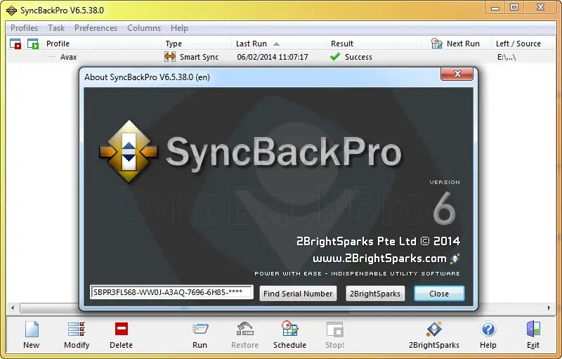562x359 pixels.
Task: Maximize the SyncBackPro main window
Action: pos(514,8)
